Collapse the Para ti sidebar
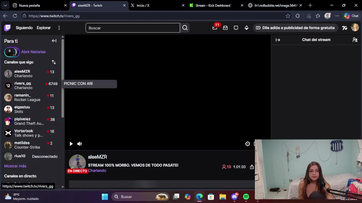 coord(54,41)
